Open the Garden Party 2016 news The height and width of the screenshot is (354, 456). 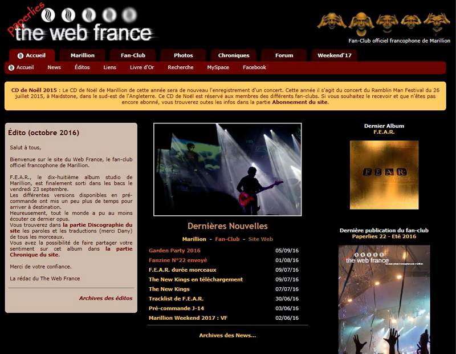[x=174, y=251]
